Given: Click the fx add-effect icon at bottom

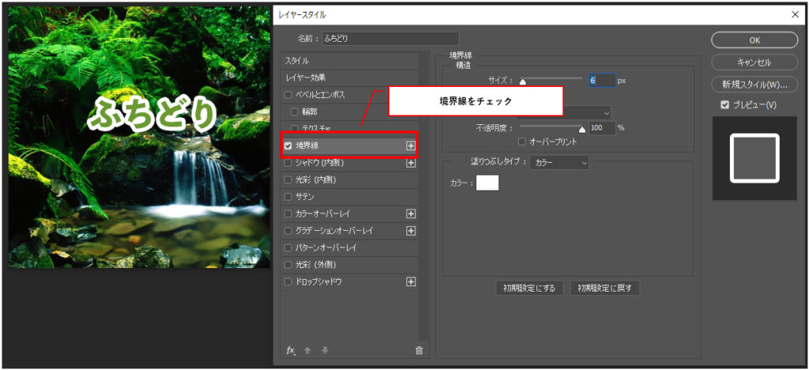Looking at the screenshot, I should (291, 350).
